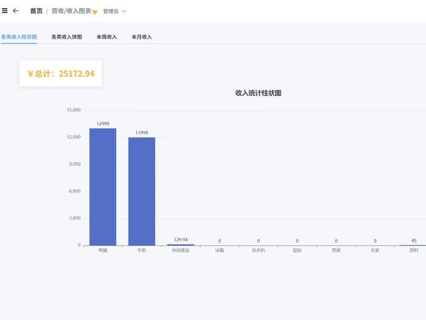The image size is (426, 320).
Task: Click the 男装 axis category label
Action: (336, 250)
